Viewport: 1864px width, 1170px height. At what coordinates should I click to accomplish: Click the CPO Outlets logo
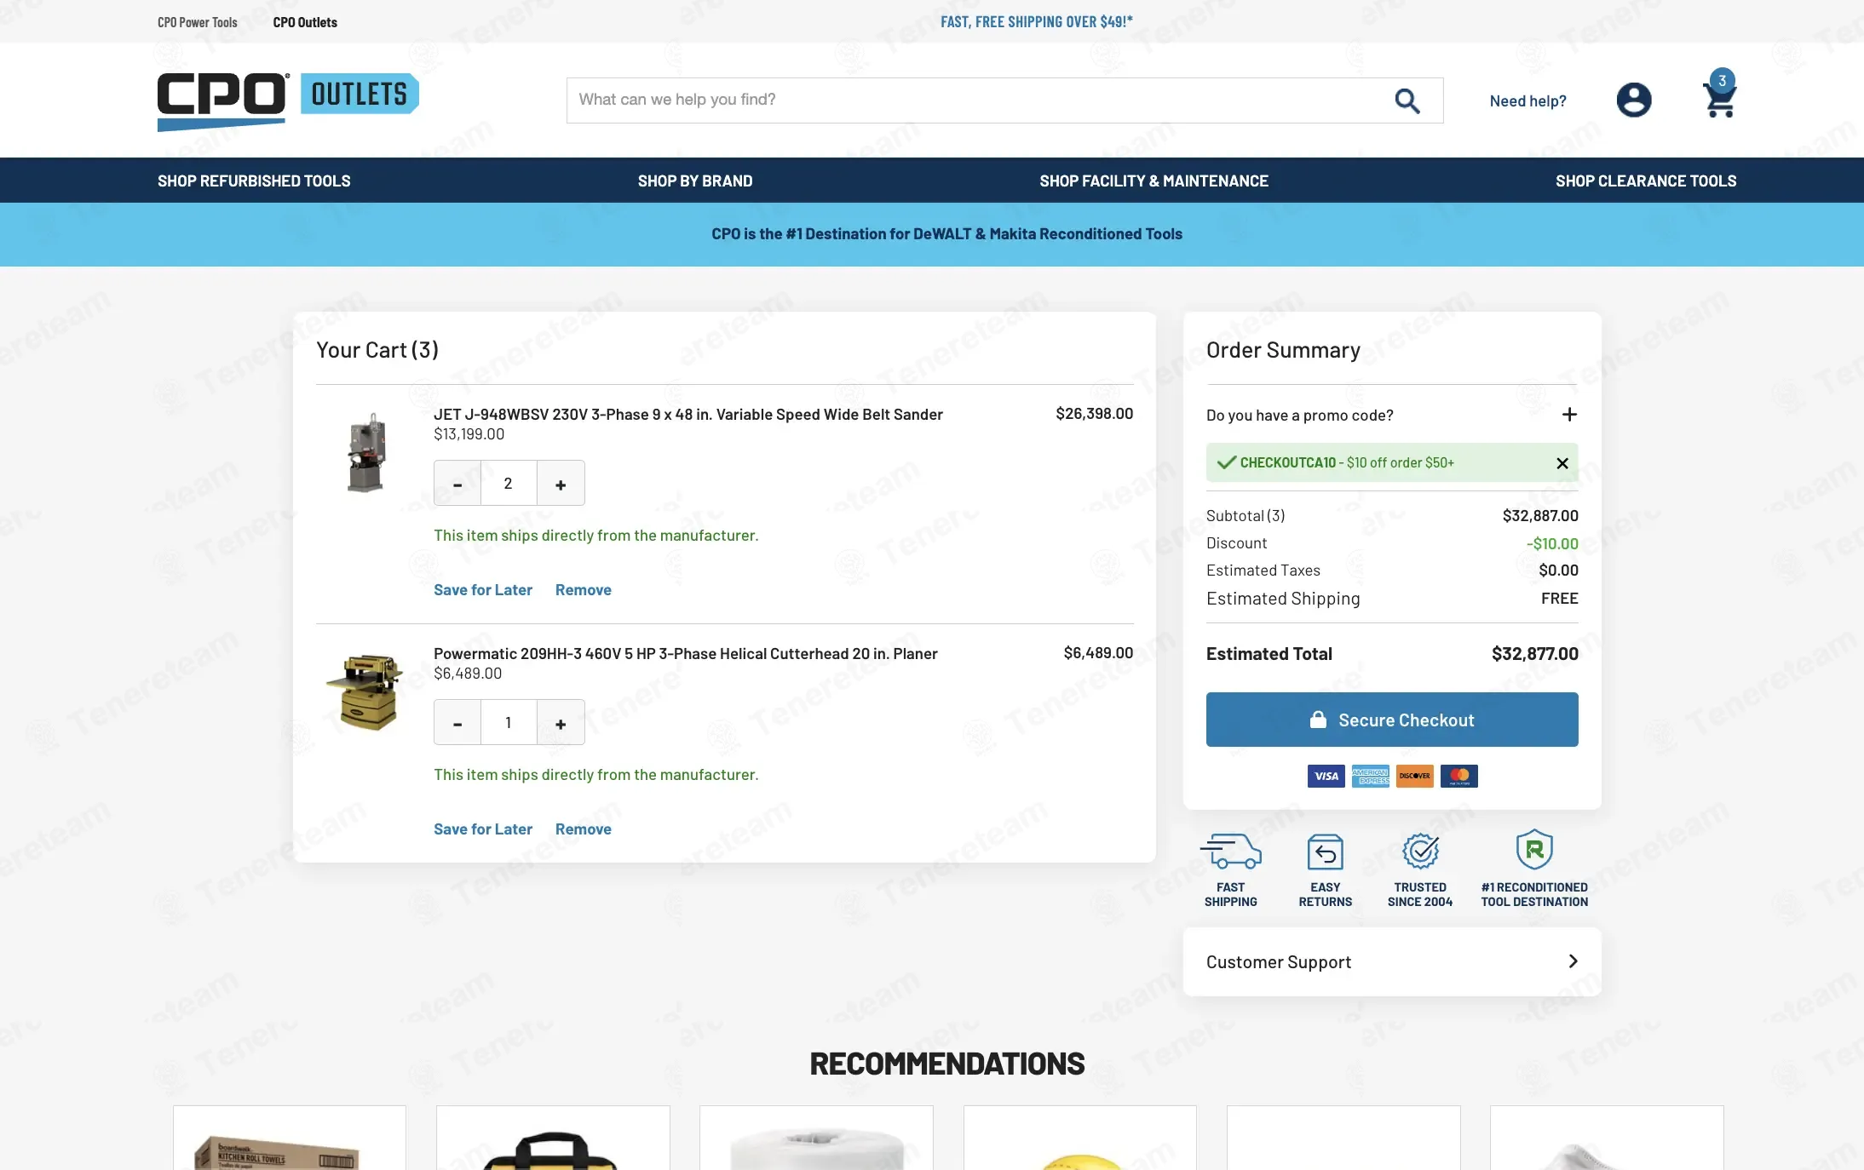(288, 100)
